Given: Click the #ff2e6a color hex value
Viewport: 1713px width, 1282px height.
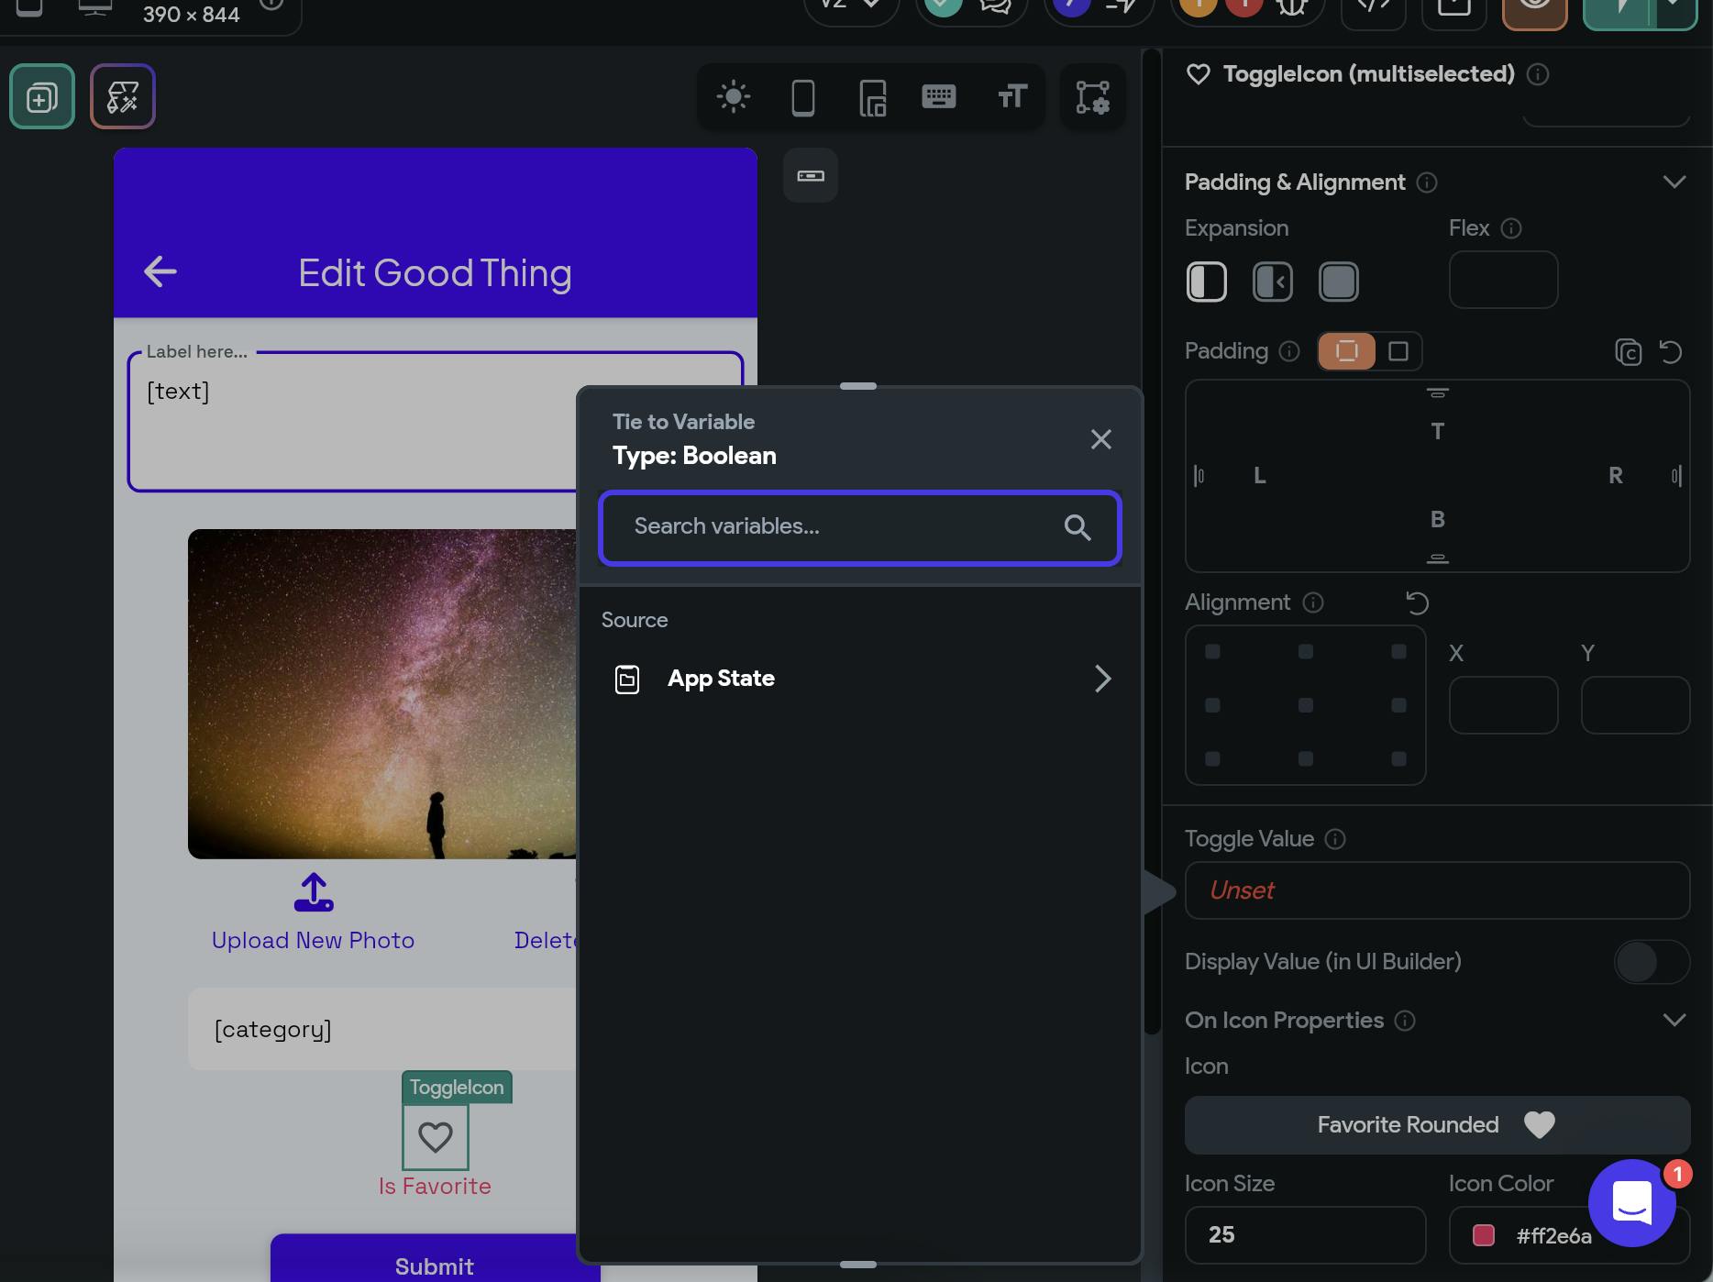Looking at the screenshot, I should [1553, 1236].
